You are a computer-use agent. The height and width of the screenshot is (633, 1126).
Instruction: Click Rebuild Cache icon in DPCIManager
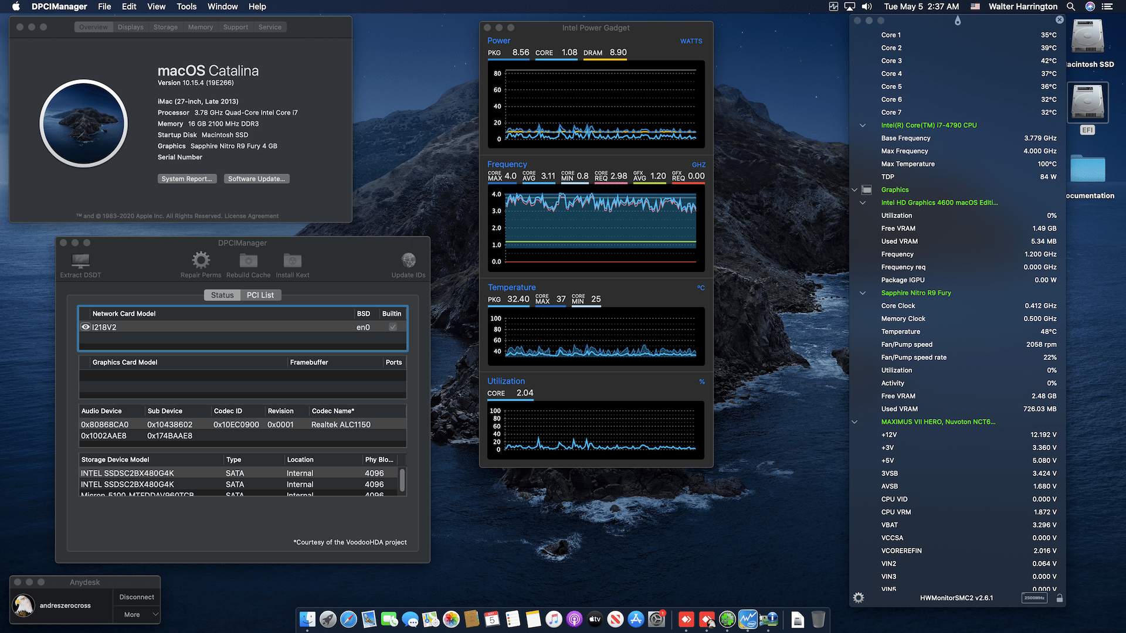pyautogui.click(x=248, y=260)
